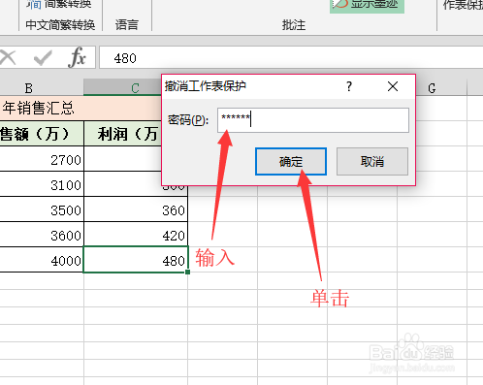
Task: Click the cell containing 2700
Action: tap(42, 159)
